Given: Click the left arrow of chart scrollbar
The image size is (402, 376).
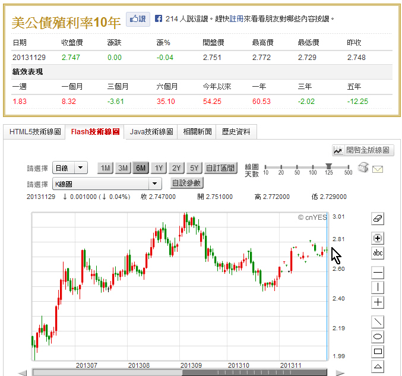Looking at the screenshot, I should [x=23, y=373].
